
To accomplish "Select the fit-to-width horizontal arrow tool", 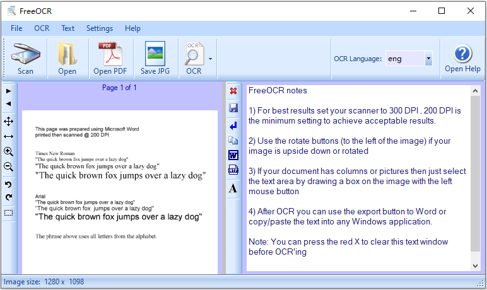I will coord(9,136).
